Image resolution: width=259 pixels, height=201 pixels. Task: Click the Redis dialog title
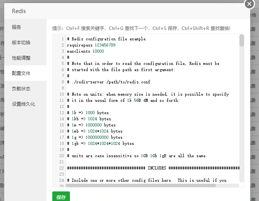point(19,11)
